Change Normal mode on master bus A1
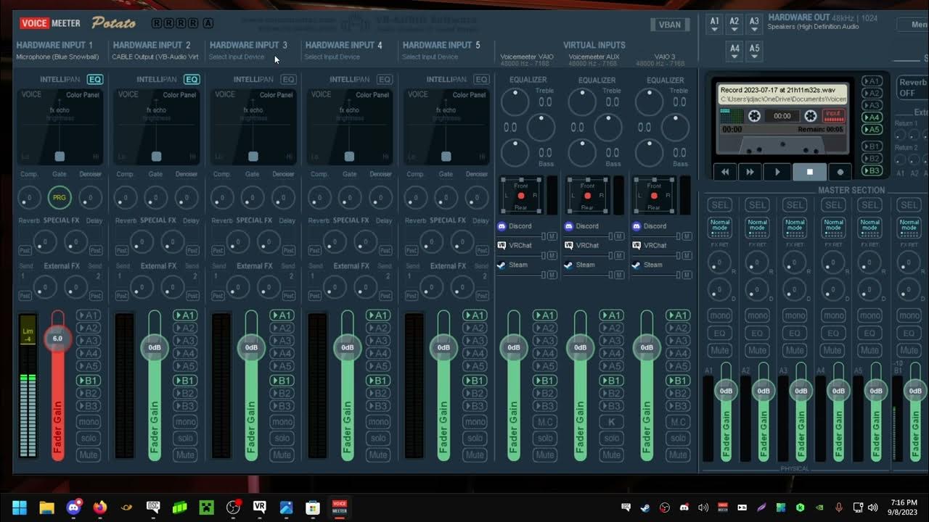The width and height of the screenshot is (929, 522). (x=720, y=227)
